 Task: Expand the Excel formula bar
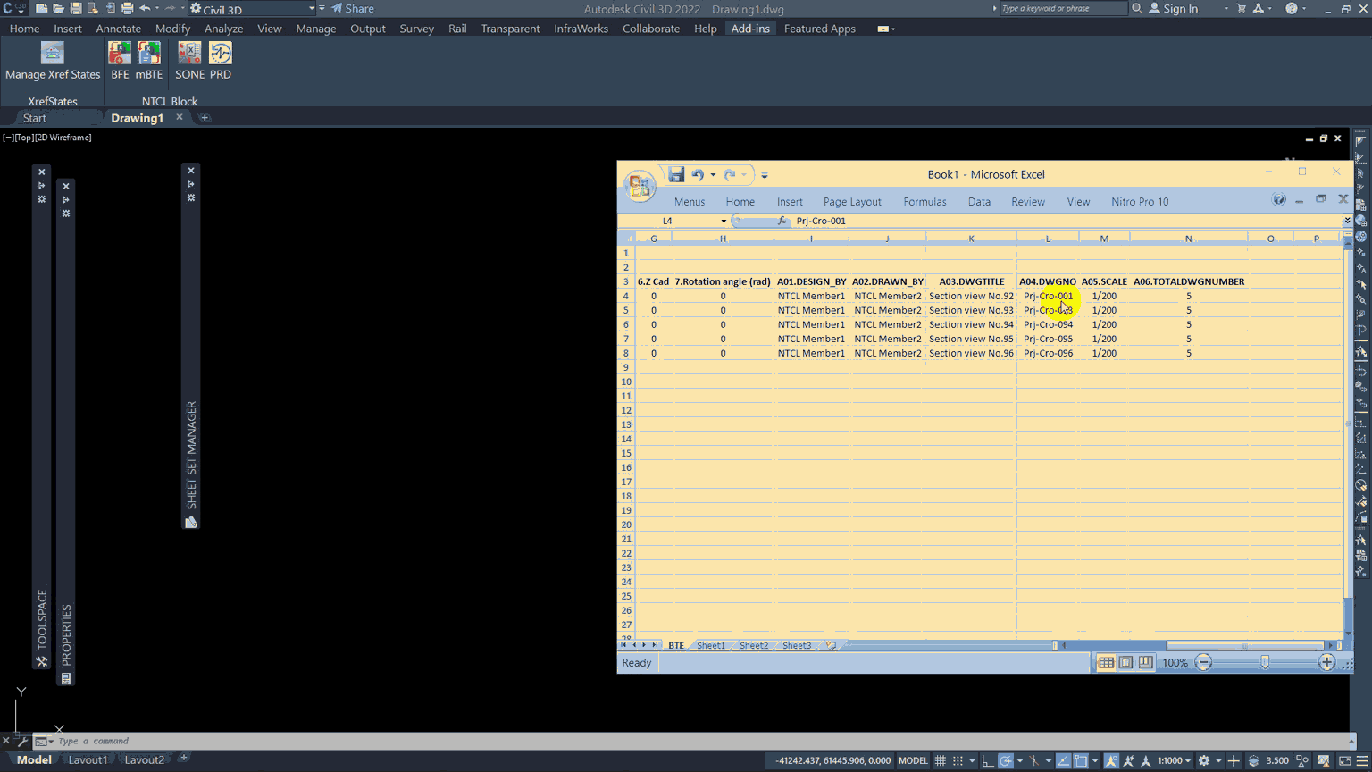click(x=1347, y=221)
